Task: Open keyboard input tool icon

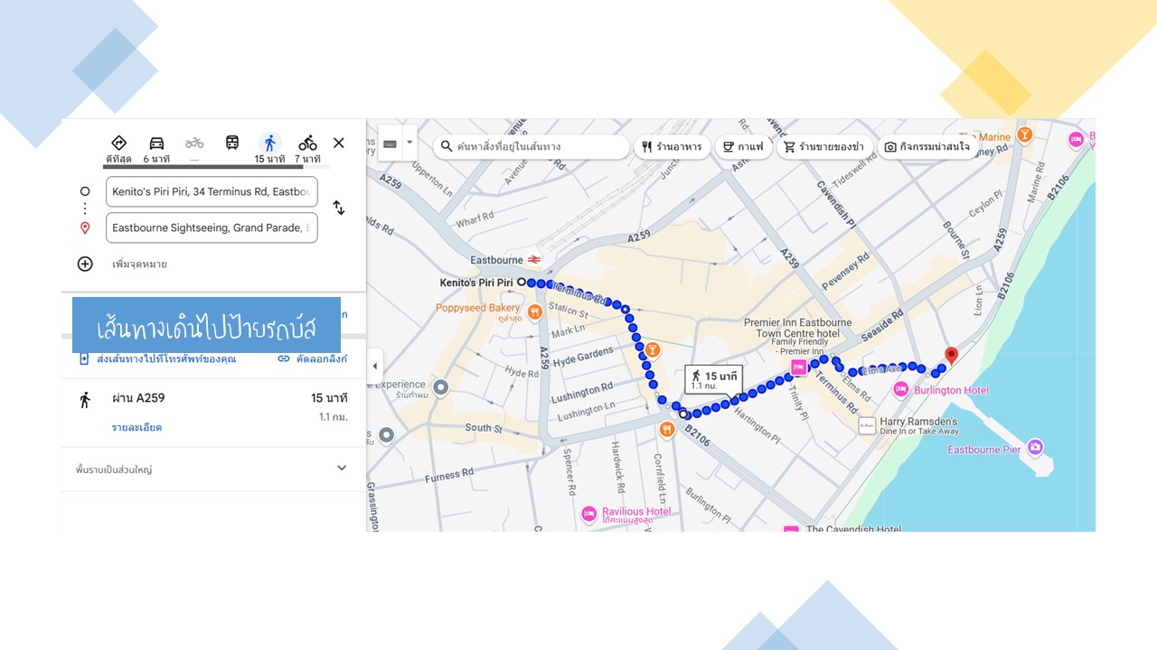Action: click(x=390, y=144)
